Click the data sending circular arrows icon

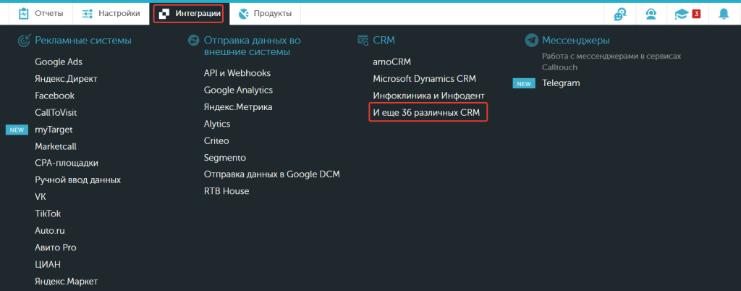(193, 41)
